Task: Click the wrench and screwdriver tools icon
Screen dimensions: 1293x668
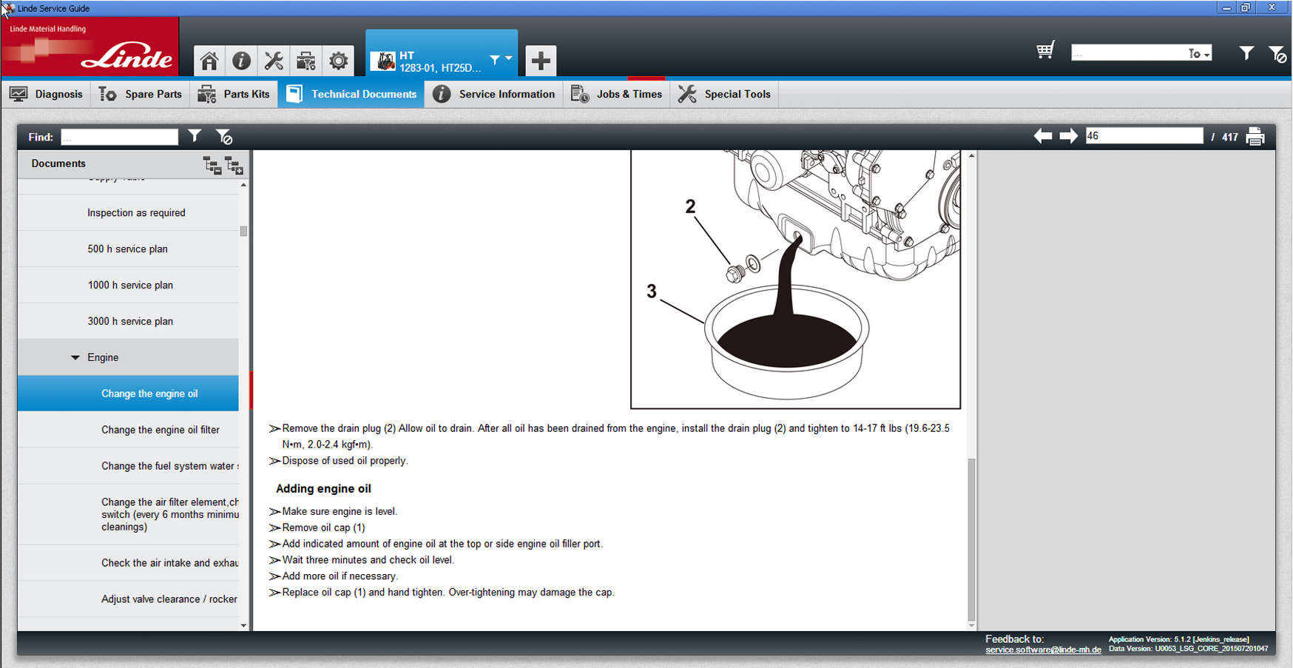Action: tap(274, 61)
